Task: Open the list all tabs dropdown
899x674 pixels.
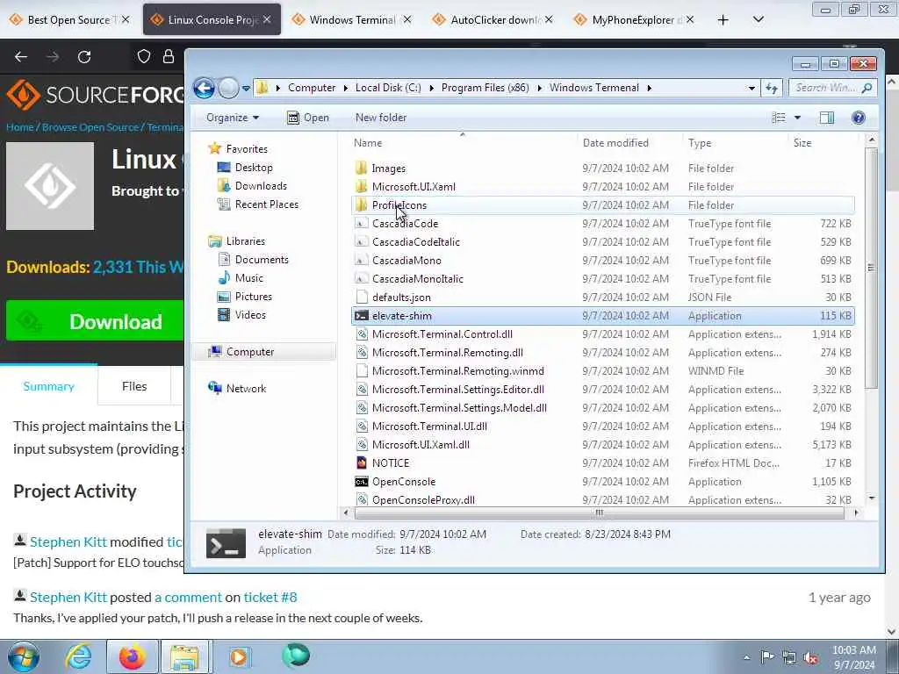Action: click(758, 20)
